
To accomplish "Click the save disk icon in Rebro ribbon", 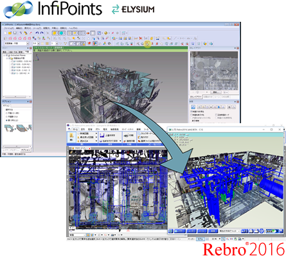I will coord(102,135).
